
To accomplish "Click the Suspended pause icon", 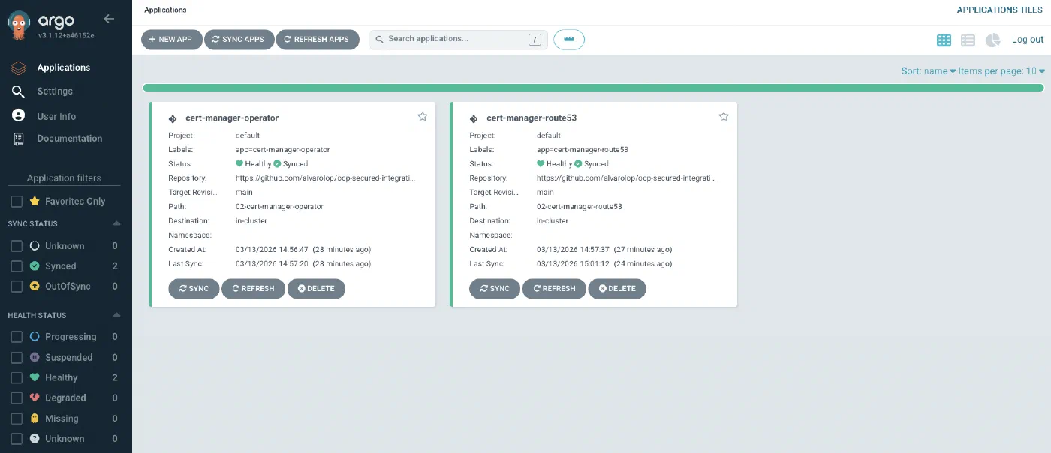I will tap(35, 358).
